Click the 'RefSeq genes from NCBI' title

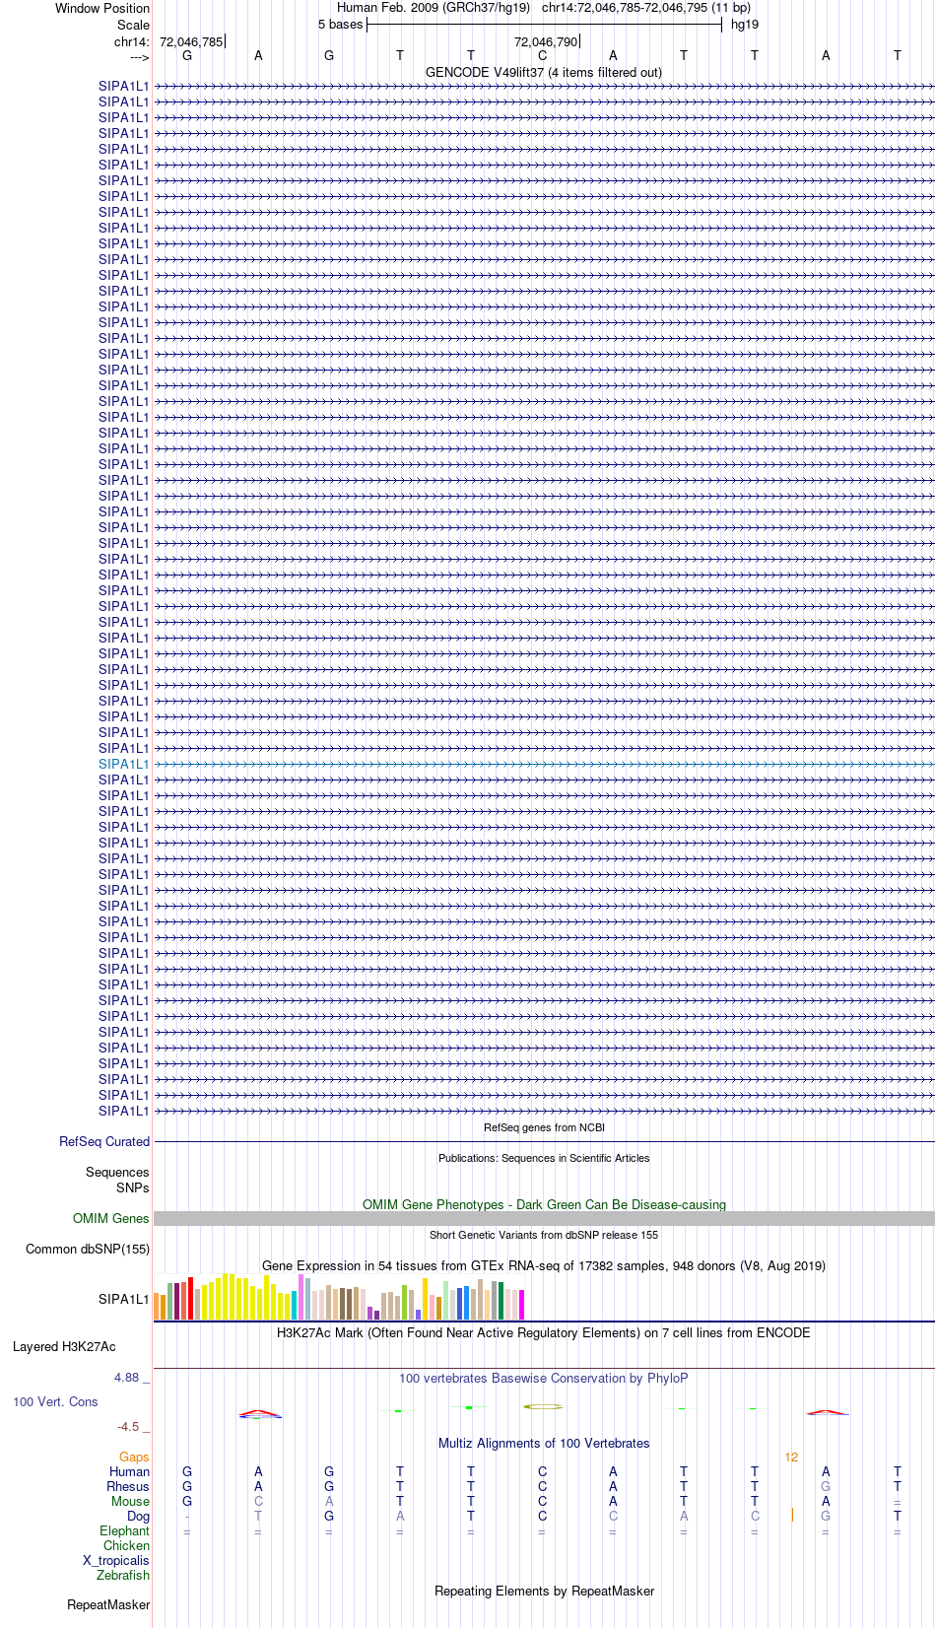(x=544, y=1127)
